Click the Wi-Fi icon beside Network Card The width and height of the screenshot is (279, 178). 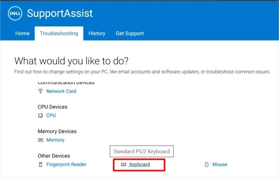(x=40, y=91)
